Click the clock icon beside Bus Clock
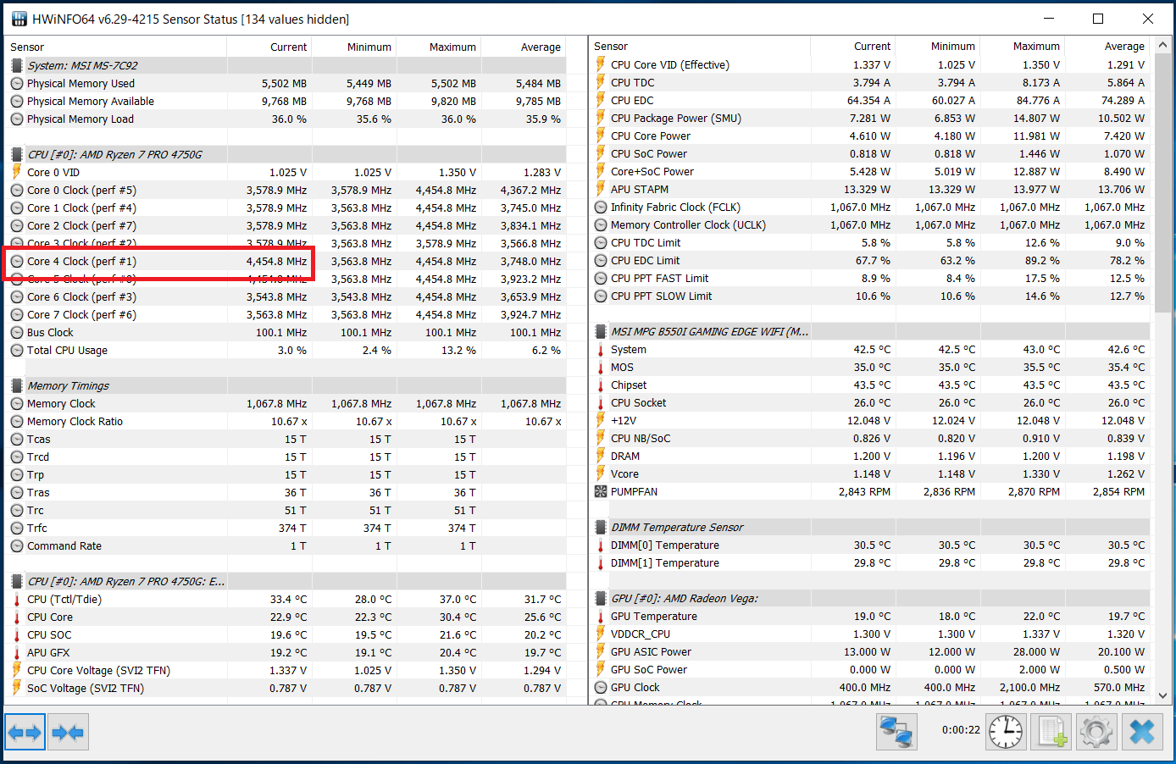Screen dimensions: 1176x764 [17, 332]
